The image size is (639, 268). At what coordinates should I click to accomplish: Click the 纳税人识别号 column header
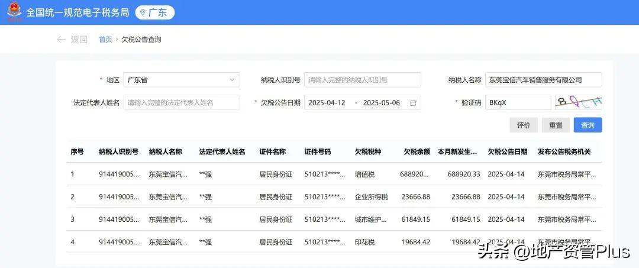118,151
